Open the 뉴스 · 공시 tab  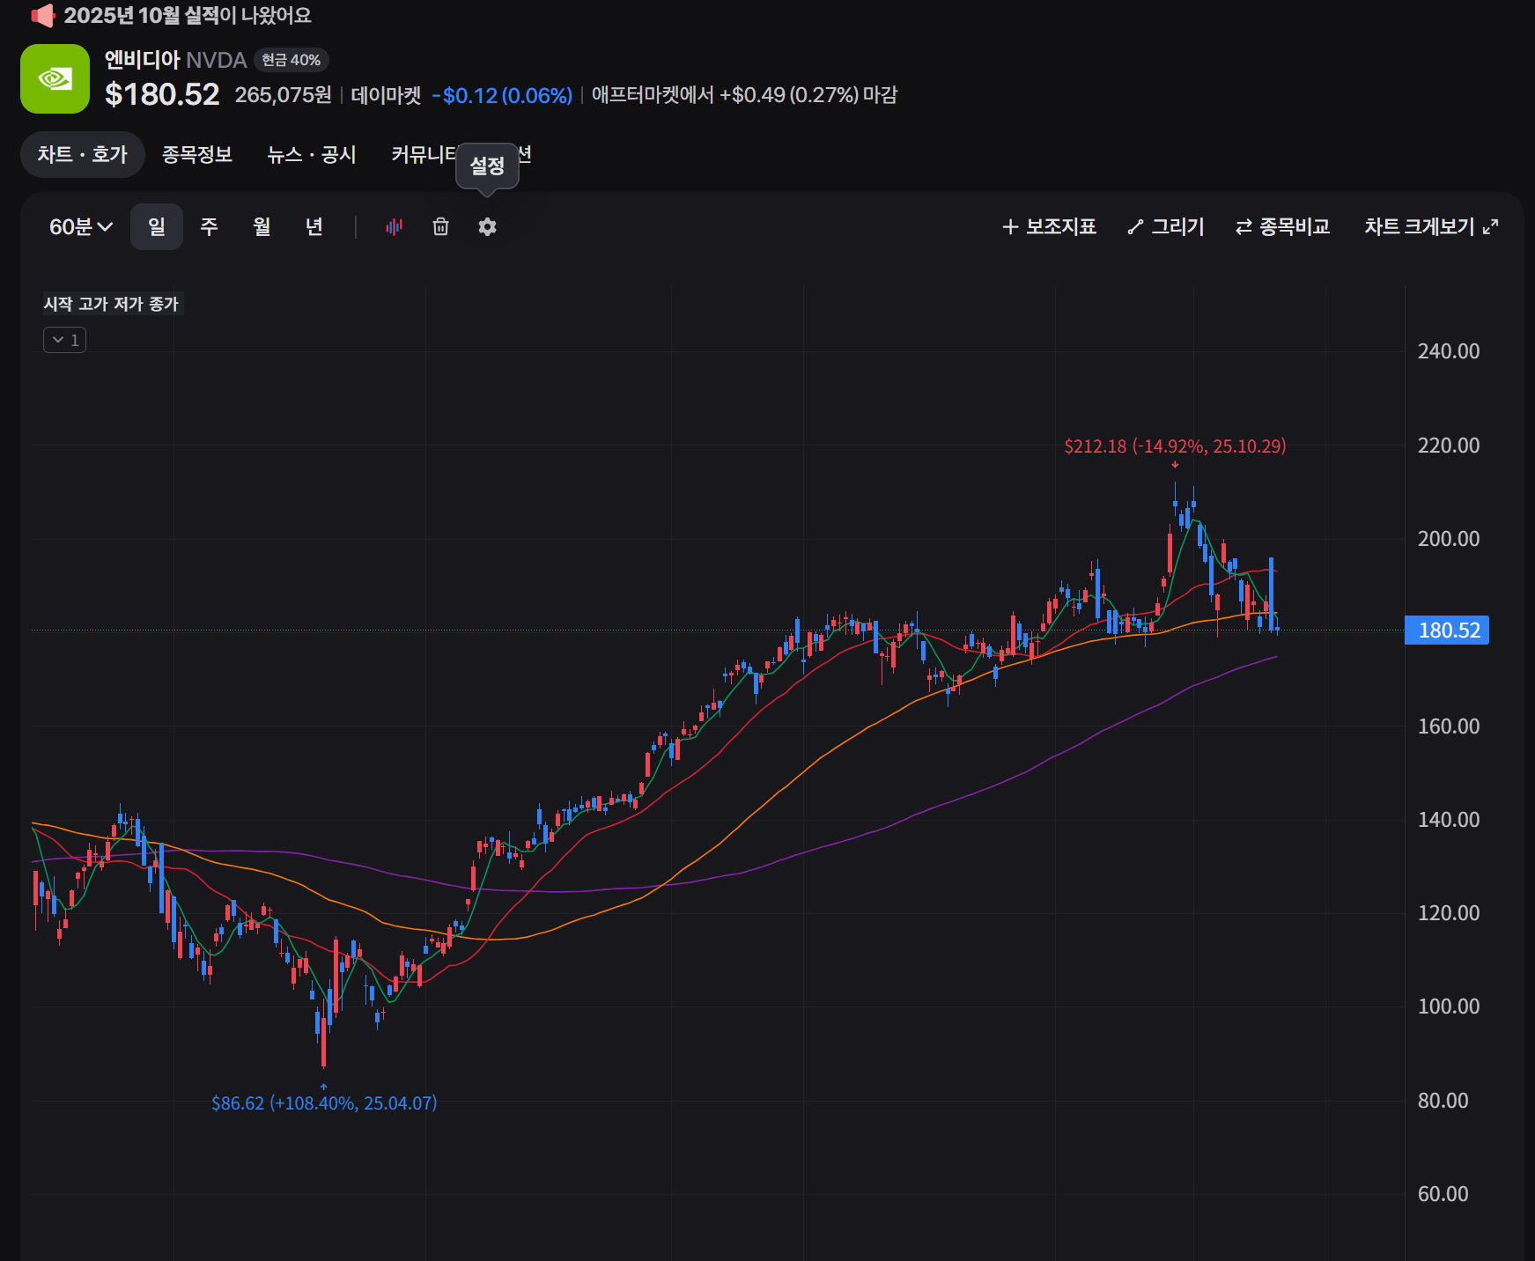point(312,155)
